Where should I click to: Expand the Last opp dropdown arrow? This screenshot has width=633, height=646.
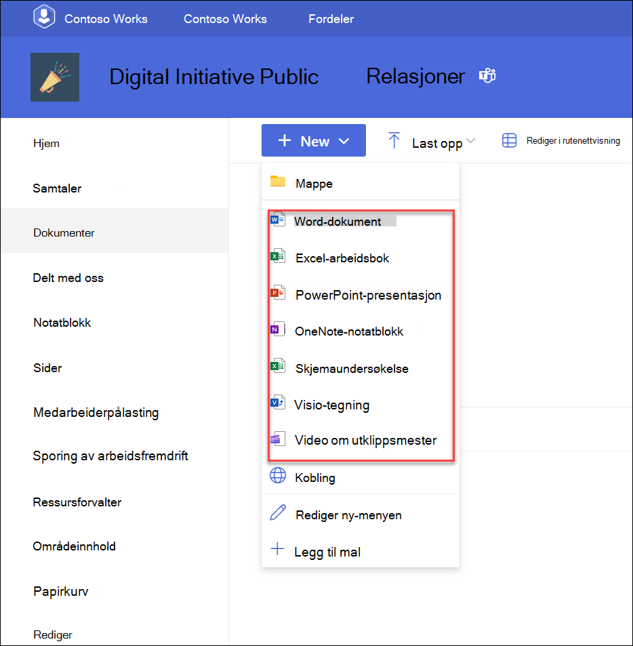pyautogui.click(x=471, y=140)
